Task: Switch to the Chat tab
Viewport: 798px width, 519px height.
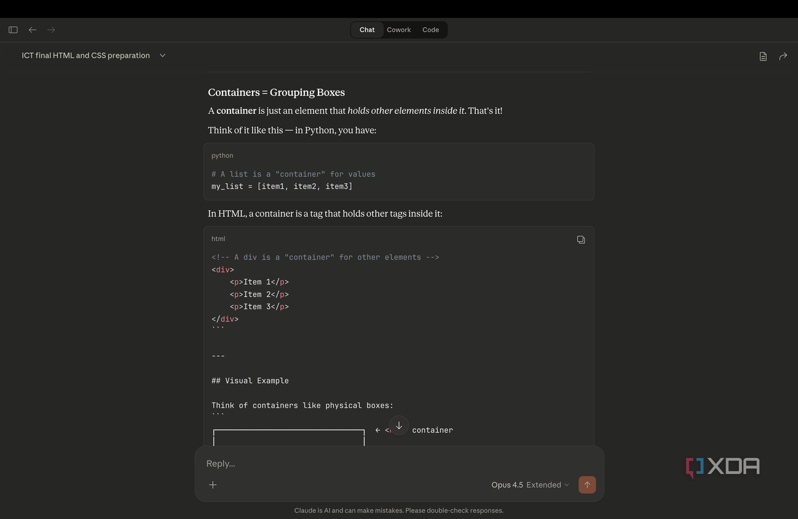Action: 367,30
